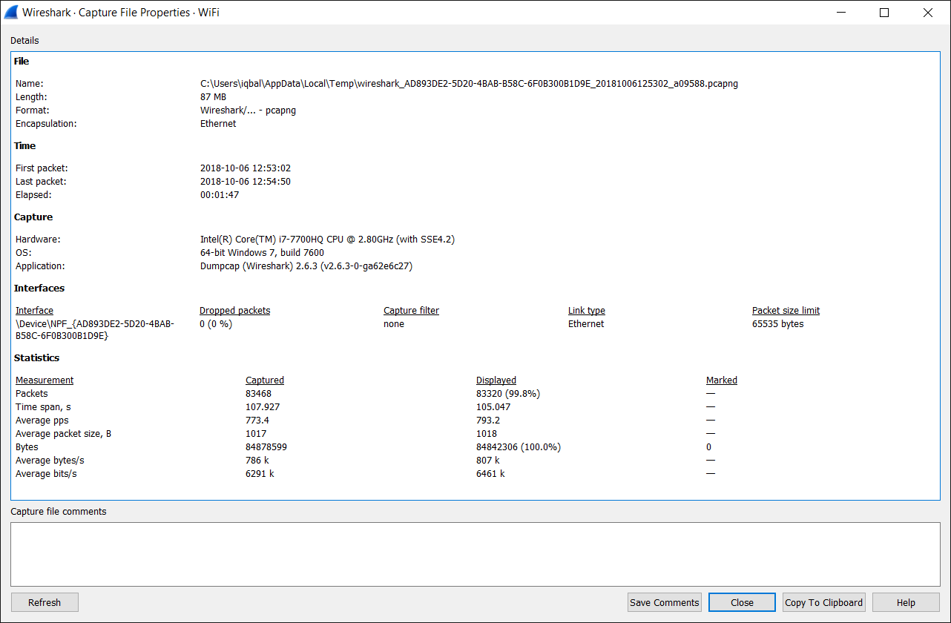Viewport: 951px width, 623px height.
Task: Click displayed average pps 793.2
Action: (x=488, y=421)
